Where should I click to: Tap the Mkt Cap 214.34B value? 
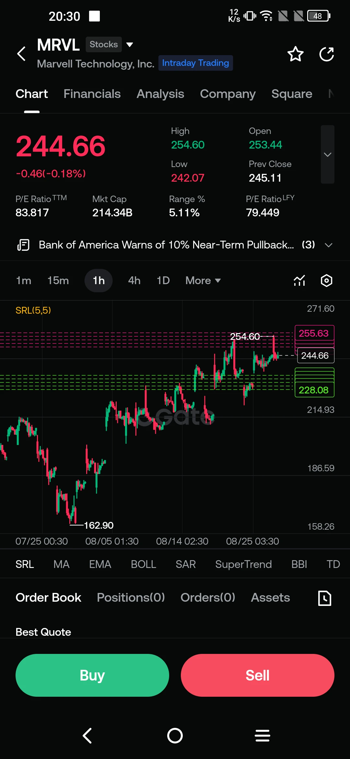(112, 213)
